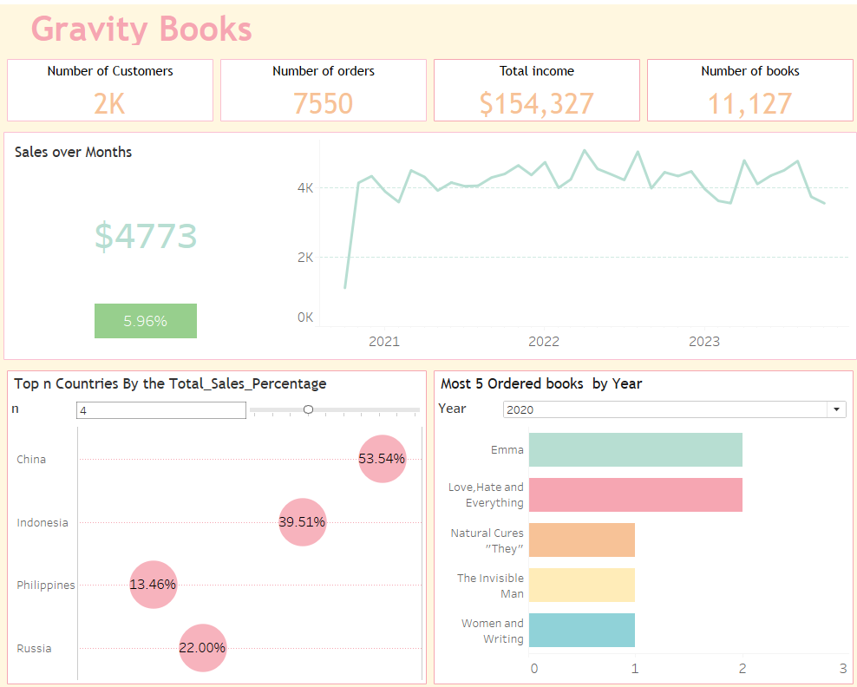Click the n slider handle

click(308, 409)
